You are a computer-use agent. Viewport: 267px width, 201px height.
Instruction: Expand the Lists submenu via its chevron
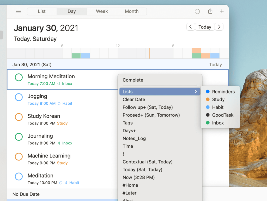click(x=196, y=92)
